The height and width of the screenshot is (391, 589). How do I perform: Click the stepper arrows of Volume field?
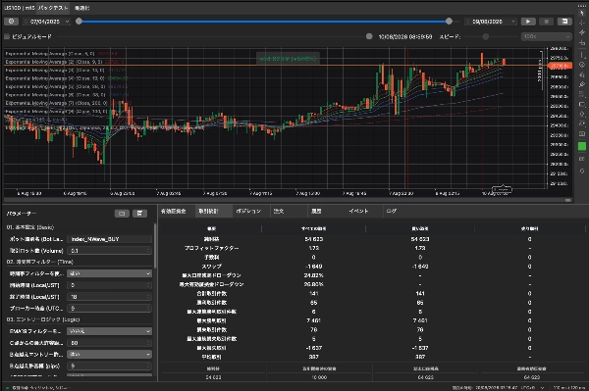[149, 251]
